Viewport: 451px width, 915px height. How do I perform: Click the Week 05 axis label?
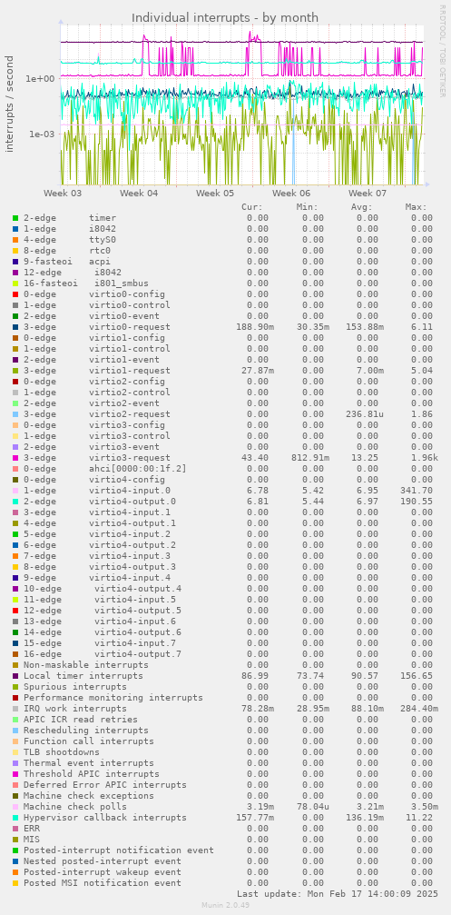point(215,193)
